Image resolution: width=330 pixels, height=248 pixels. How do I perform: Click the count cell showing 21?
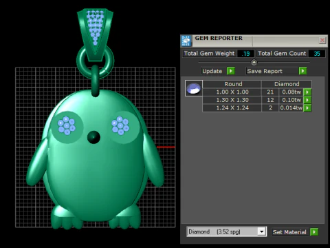point(270,92)
